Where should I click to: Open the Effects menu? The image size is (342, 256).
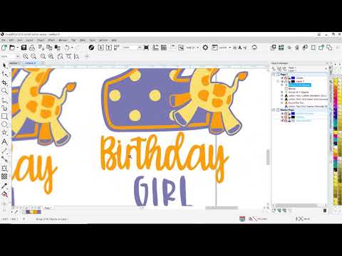[51, 41]
